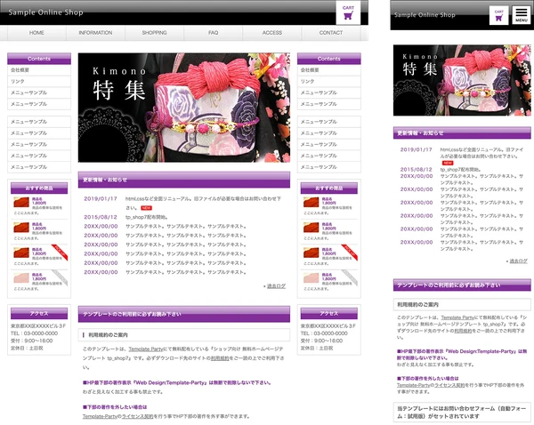
Task: Click the テンプレートのご利用前に heading in desktop view
Action: tap(184, 314)
